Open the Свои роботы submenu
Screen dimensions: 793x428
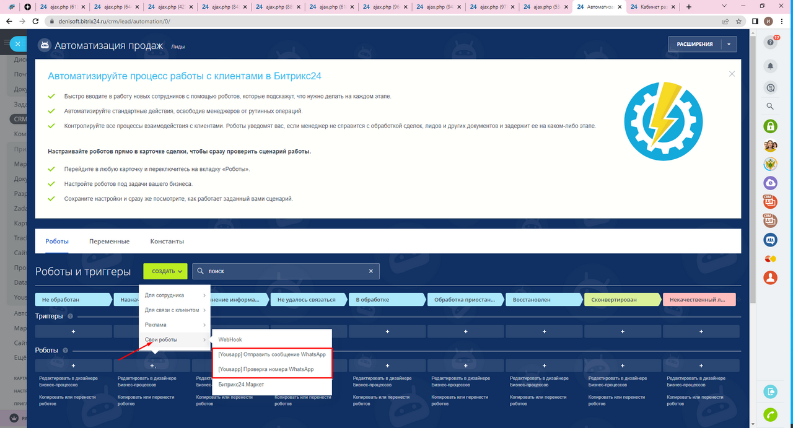(175, 339)
